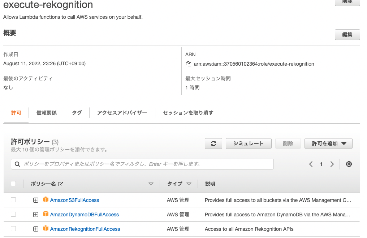Click the 1 時間 max session value
The image size is (367, 238).
pos(193,88)
